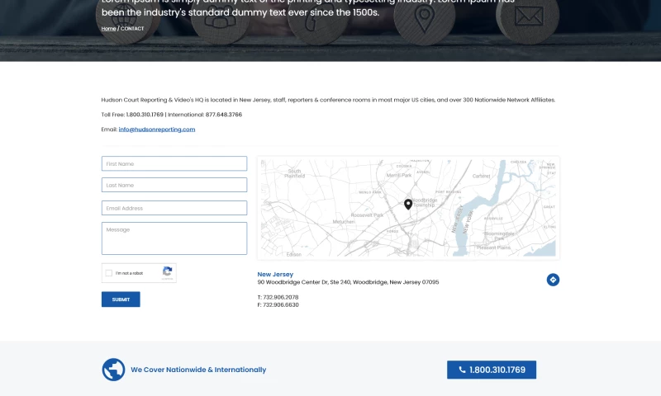Click the envelope icon in the header banner
Screen dimensions: 661x396
click(529, 16)
